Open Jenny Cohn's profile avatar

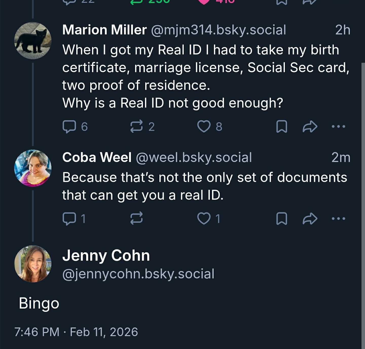[x=33, y=264]
